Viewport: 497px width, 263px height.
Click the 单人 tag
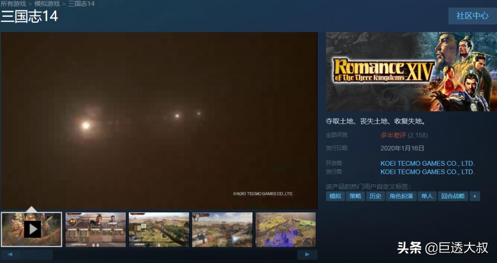tap(427, 196)
